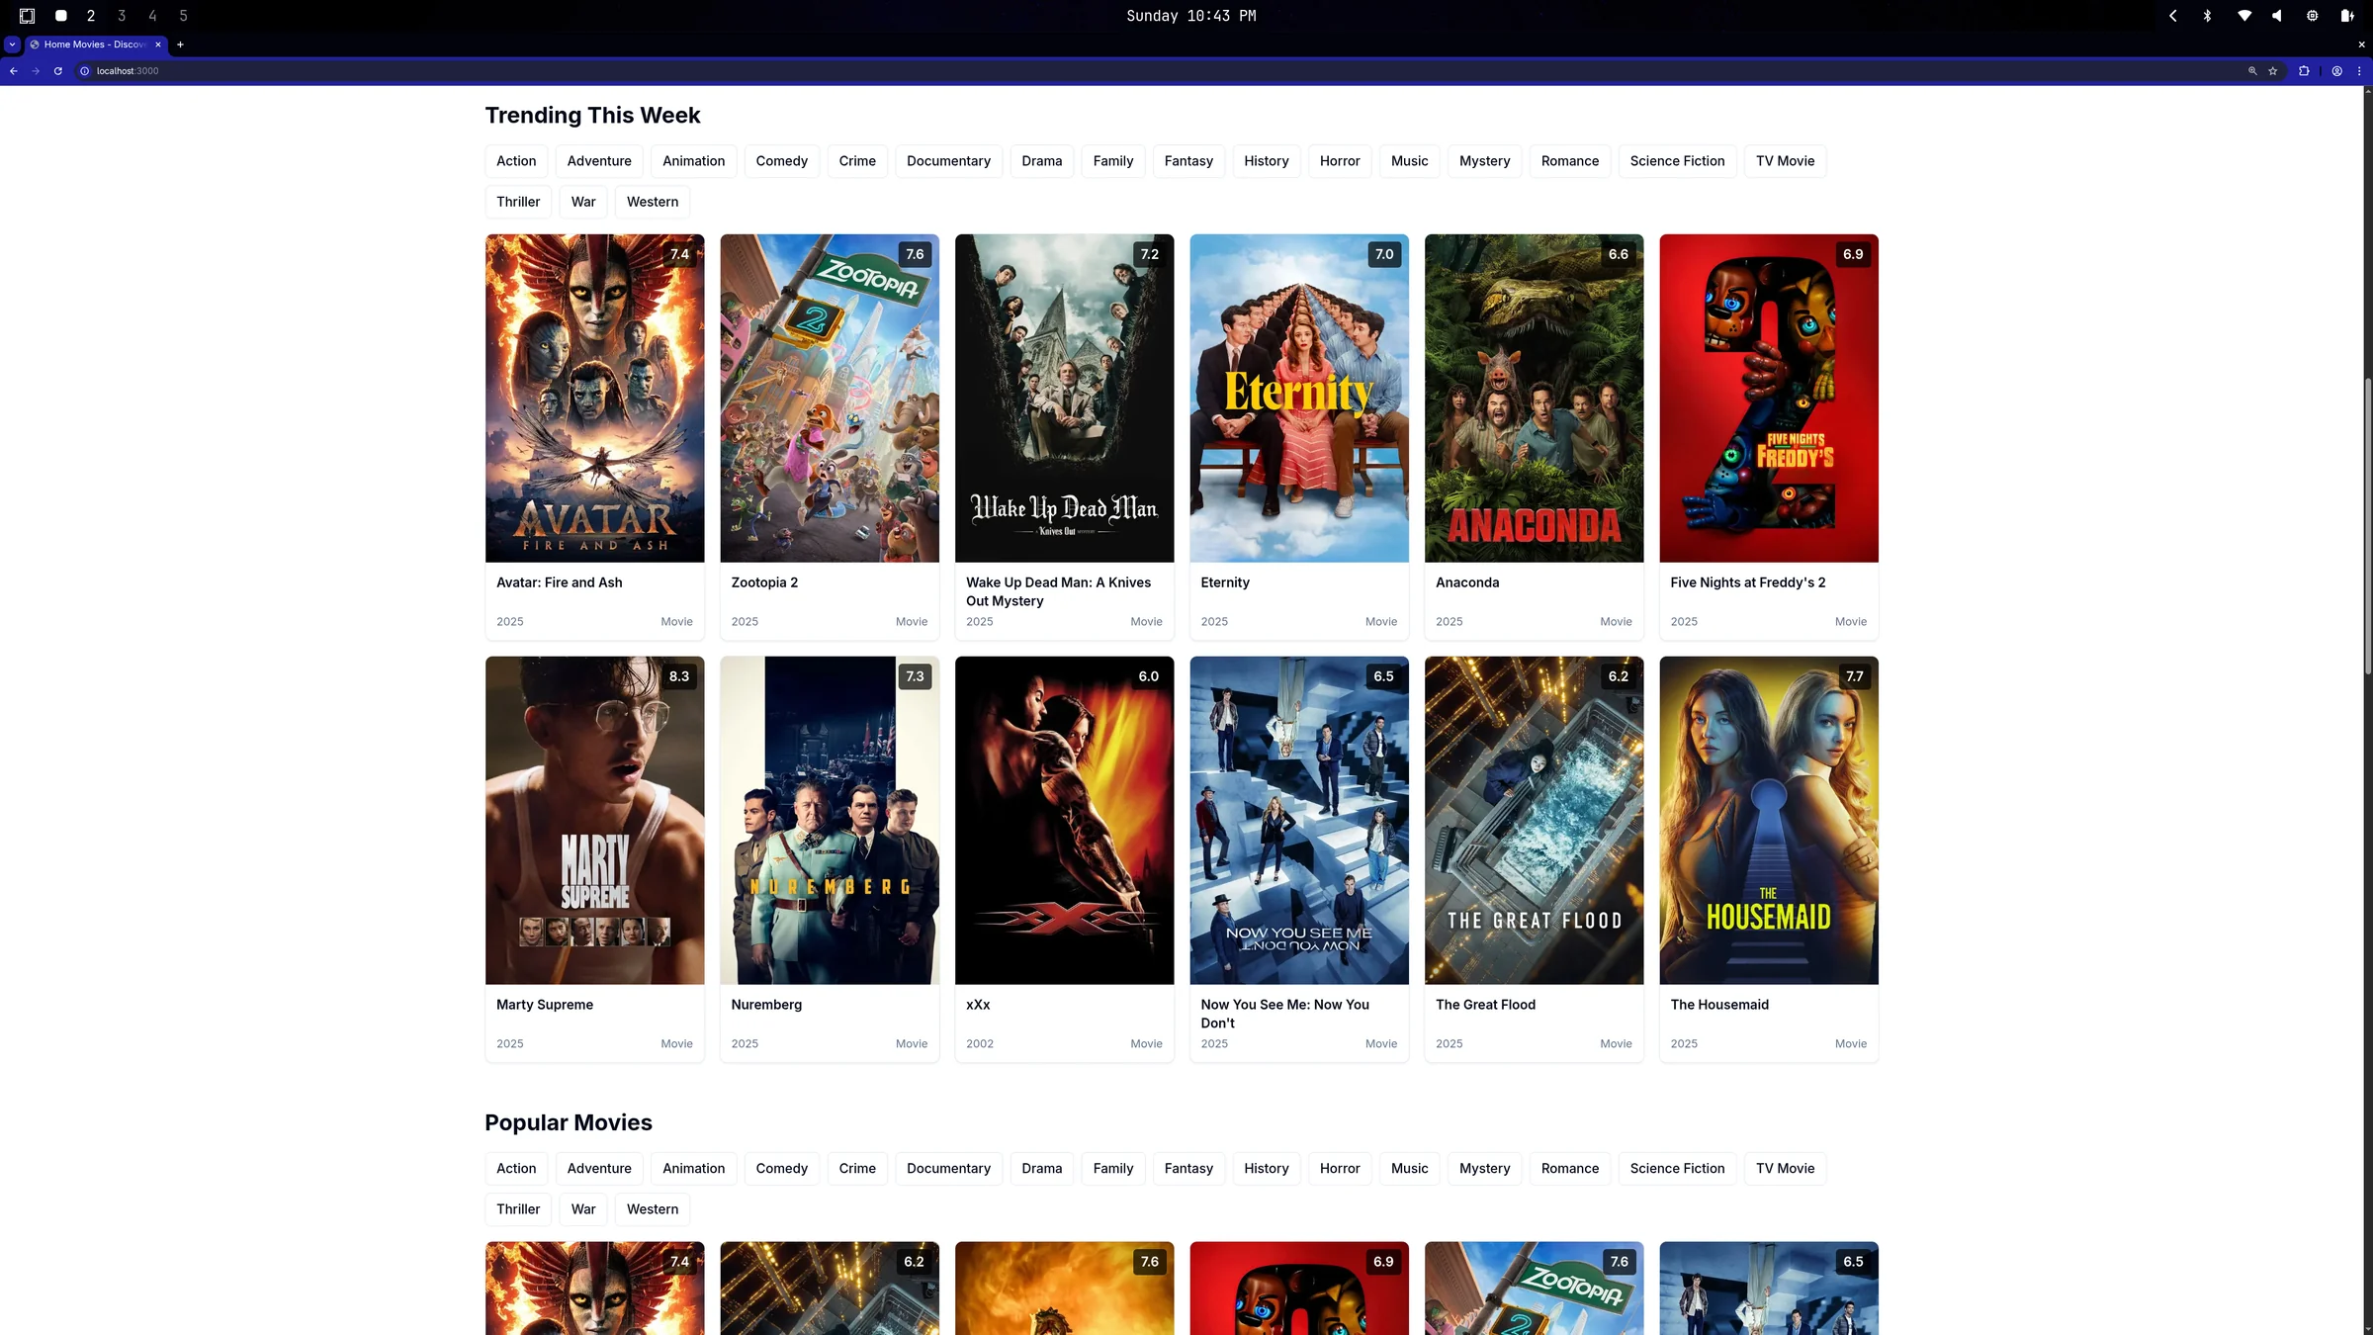
Task: Click the page vertical scrollbar thumb
Action: pyautogui.click(x=2368, y=526)
